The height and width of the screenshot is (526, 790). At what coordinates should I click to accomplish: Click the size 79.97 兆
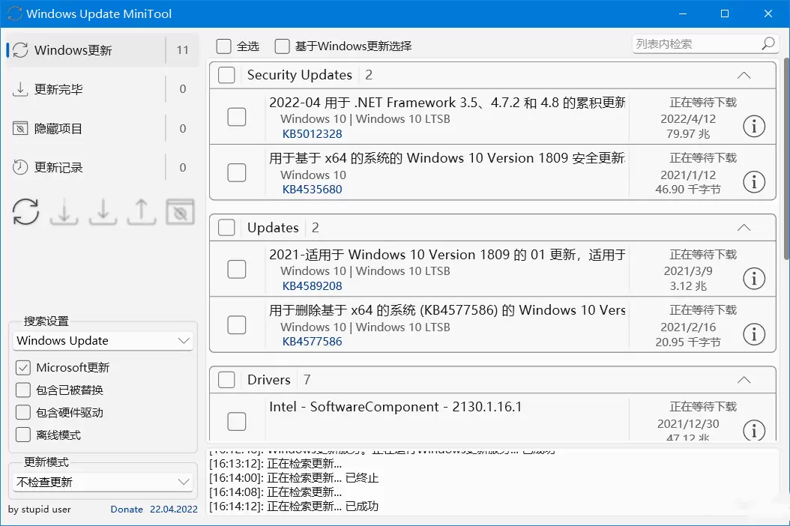(688, 134)
